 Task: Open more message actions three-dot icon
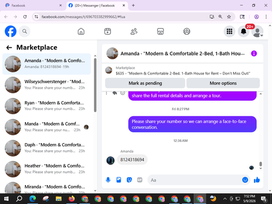pos(107,93)
